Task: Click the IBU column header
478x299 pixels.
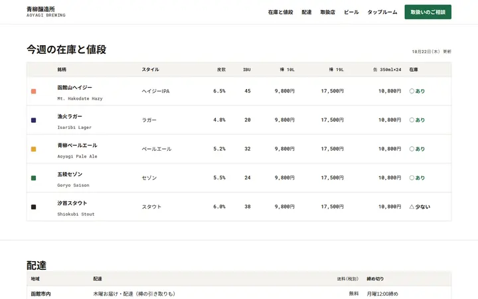Action: click(x=246, y=70)
